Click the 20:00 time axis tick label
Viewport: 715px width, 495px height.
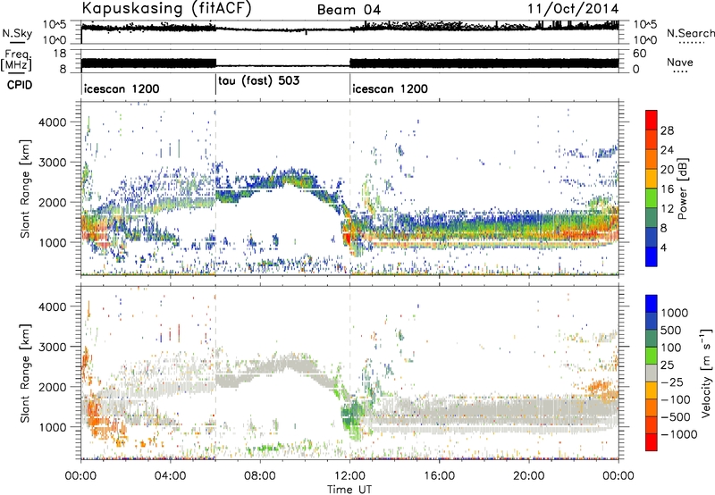528,475
